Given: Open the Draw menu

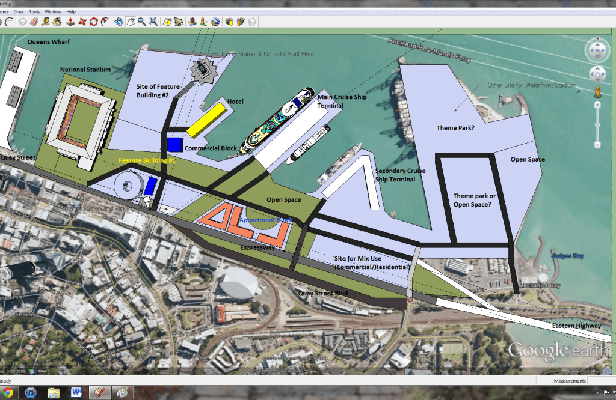Looking at the screenshot, I should click(x=19, y=11).
